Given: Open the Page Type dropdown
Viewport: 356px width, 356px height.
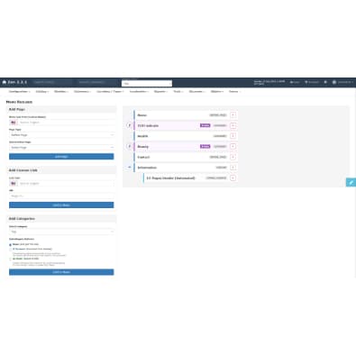Looking at the screenshot, I should (61, 135).
